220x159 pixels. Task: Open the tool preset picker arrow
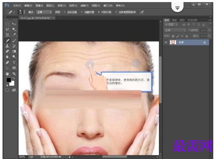14,12
